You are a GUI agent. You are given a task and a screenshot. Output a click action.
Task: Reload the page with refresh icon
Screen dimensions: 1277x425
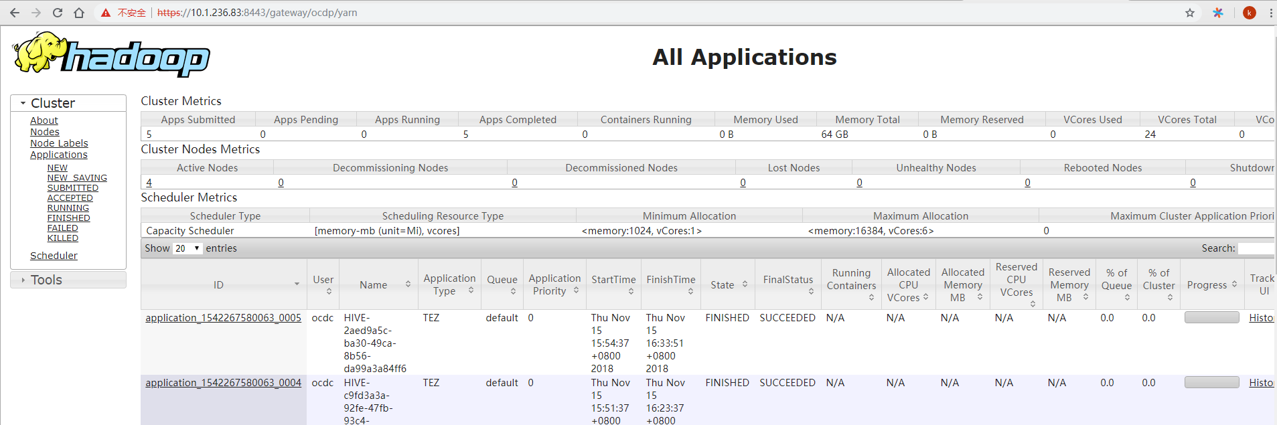point(58,13)
